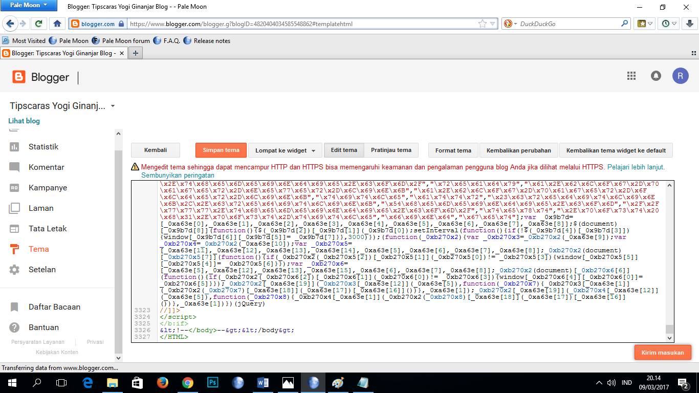Open Google Chrome from the taskbar
Viewport: 699px width, 393px height.
[x=187, y=382]
